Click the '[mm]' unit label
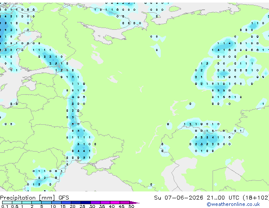Viewport: 269px width, 208px height. point(47,198)
